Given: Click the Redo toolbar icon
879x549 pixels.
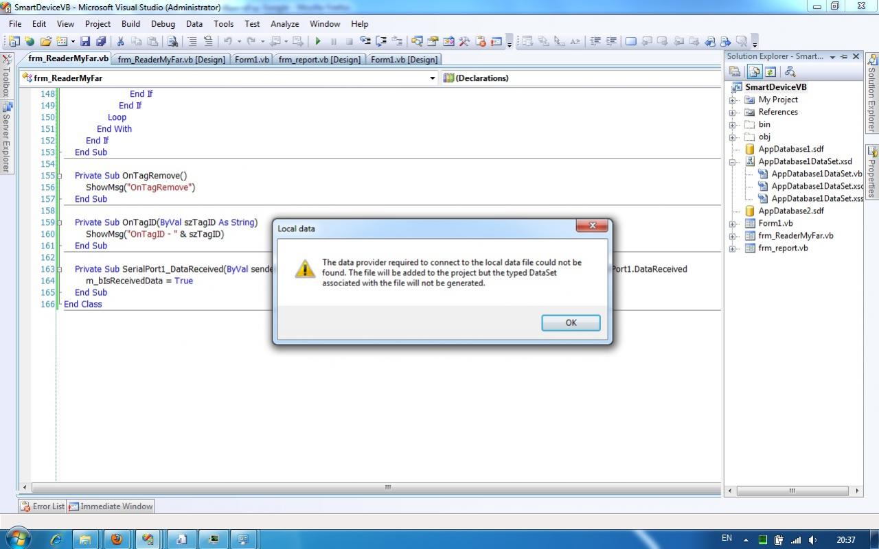Looking at the screenshot, I should [x=251, y=41].
